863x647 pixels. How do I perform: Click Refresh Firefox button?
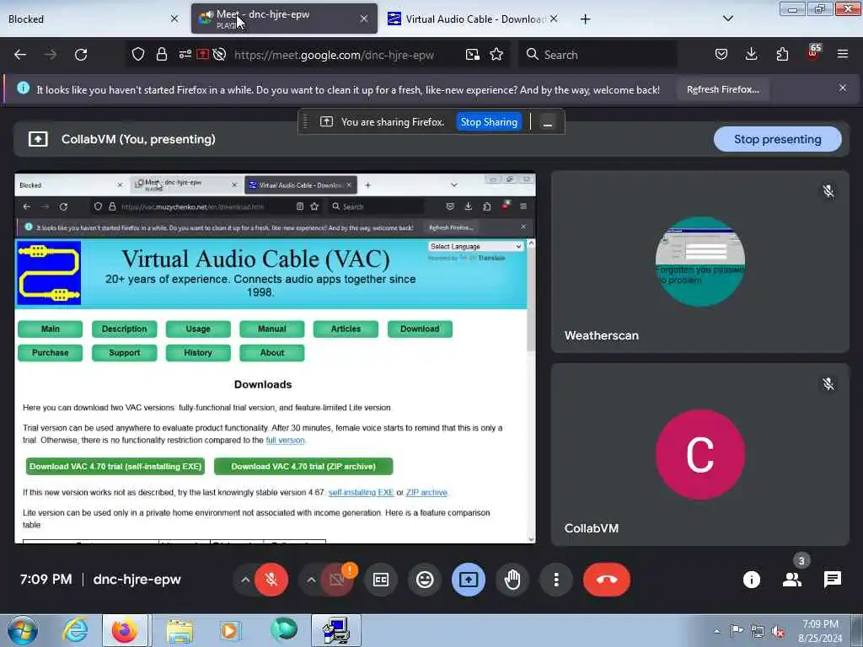tap(722, 89)
